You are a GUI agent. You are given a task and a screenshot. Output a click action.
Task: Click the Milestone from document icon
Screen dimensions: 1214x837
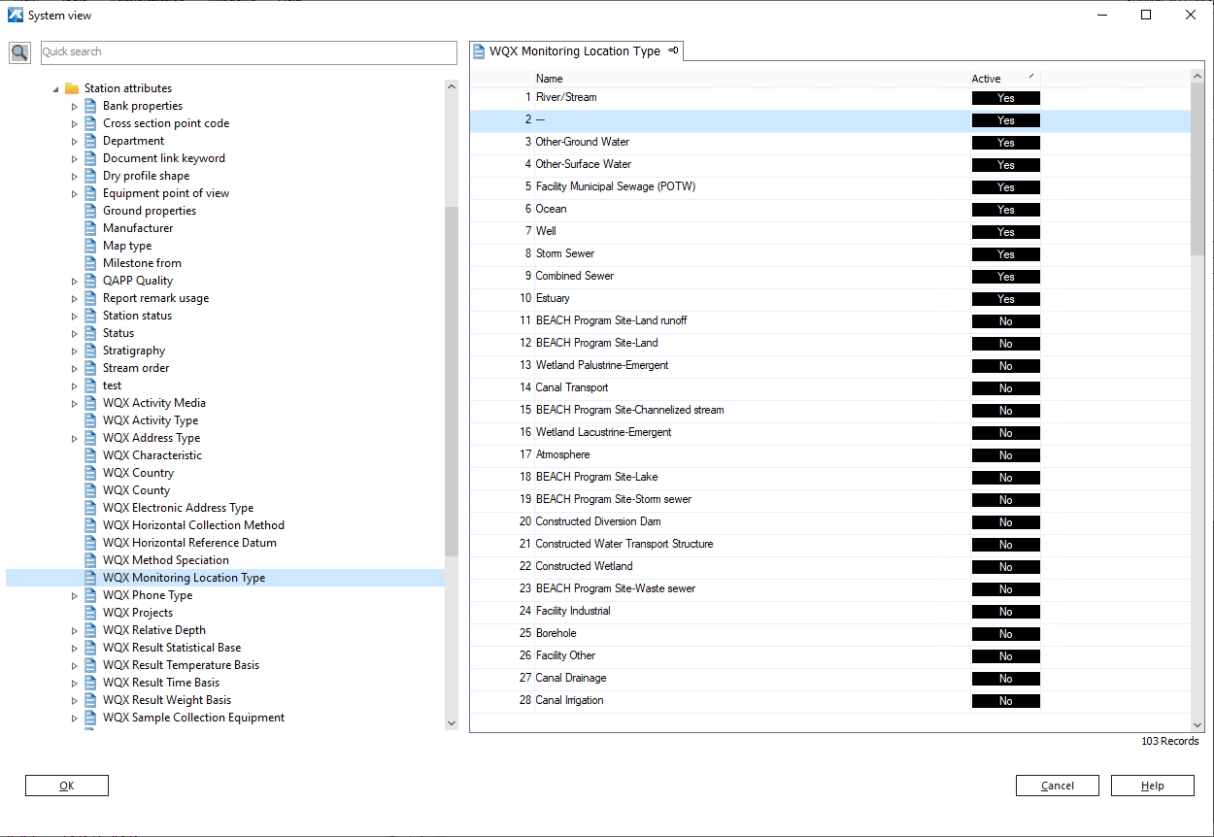point(90,263)
